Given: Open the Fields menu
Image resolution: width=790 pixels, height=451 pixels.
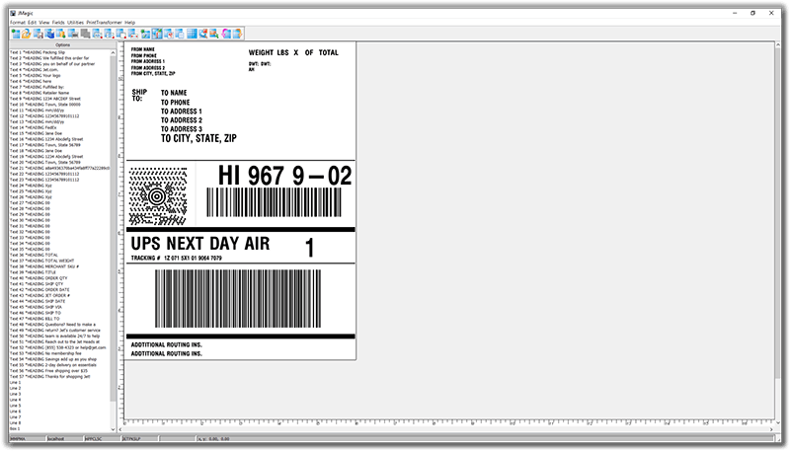Looking at the screenshot, I should pos(58,22).
